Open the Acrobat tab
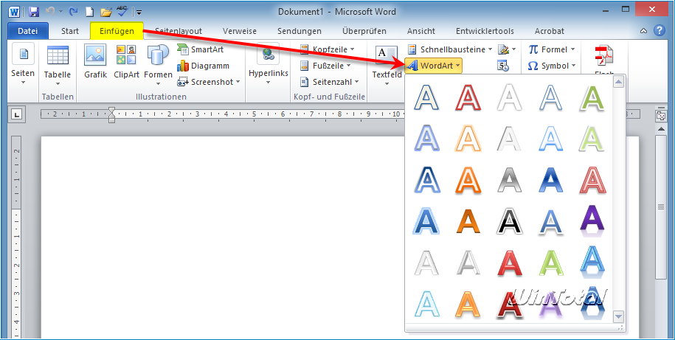Image resolution: width=675 pixels, height=340 pixels. [x=550, y=31]
